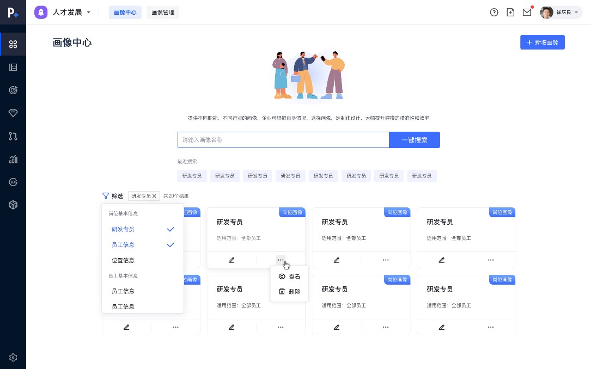Open the settings gear at sidebar bottom

coord(13,357)
